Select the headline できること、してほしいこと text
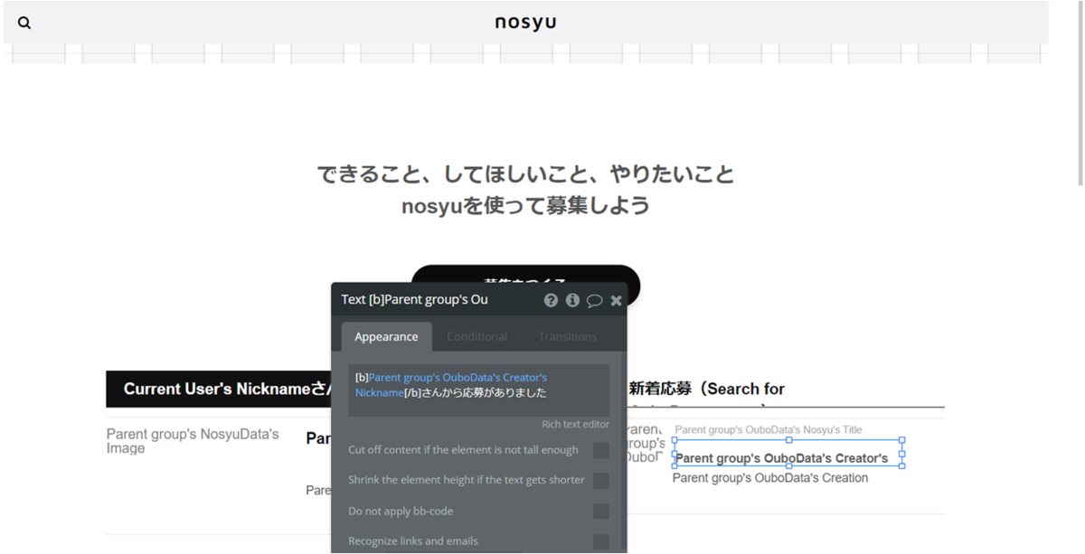This screenshot has height=554, width=1085. (525, 174)
